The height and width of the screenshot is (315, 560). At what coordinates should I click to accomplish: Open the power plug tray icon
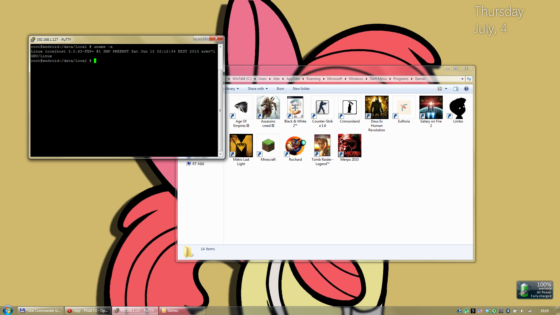pyautogui.click(x=515, y=311)
